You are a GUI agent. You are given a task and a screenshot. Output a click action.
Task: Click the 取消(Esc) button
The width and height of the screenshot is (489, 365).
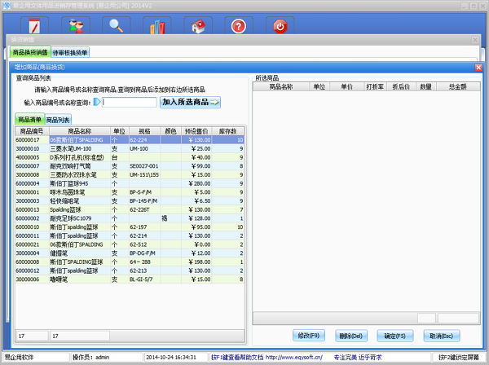441,336
